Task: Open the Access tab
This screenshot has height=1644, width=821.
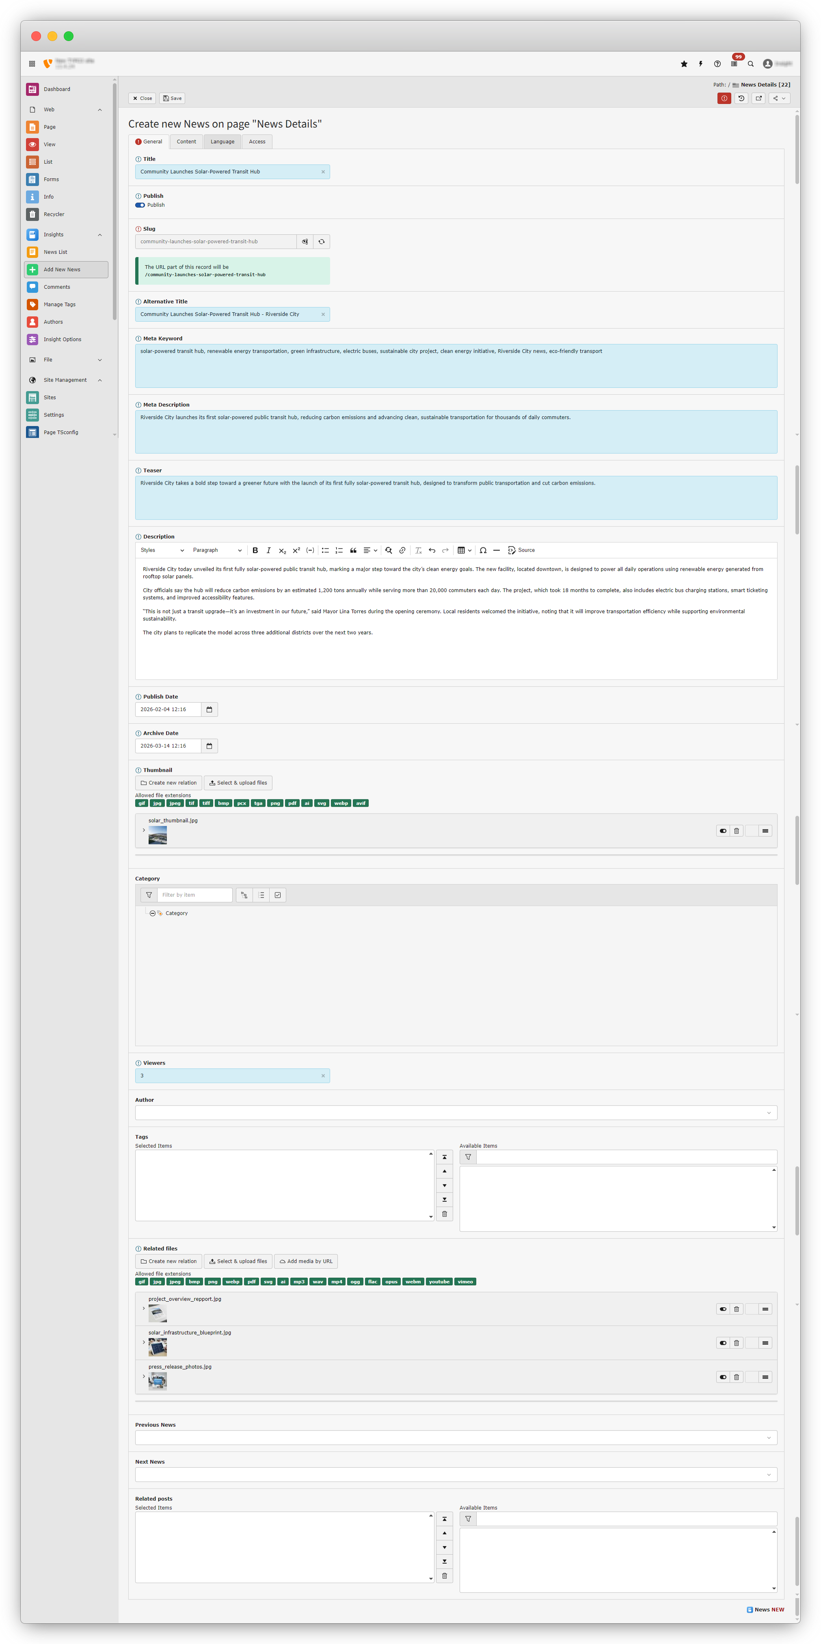Action: pyautogui.click(x=257, y=142)
